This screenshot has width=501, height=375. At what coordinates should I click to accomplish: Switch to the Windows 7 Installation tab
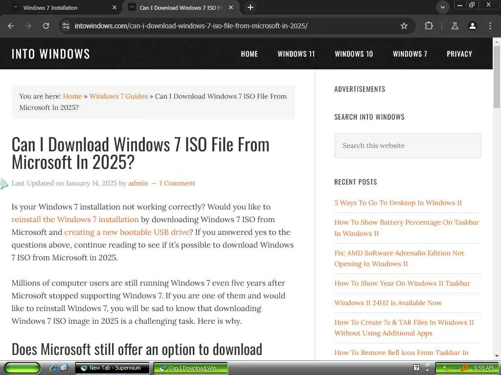tap(61, 8)
